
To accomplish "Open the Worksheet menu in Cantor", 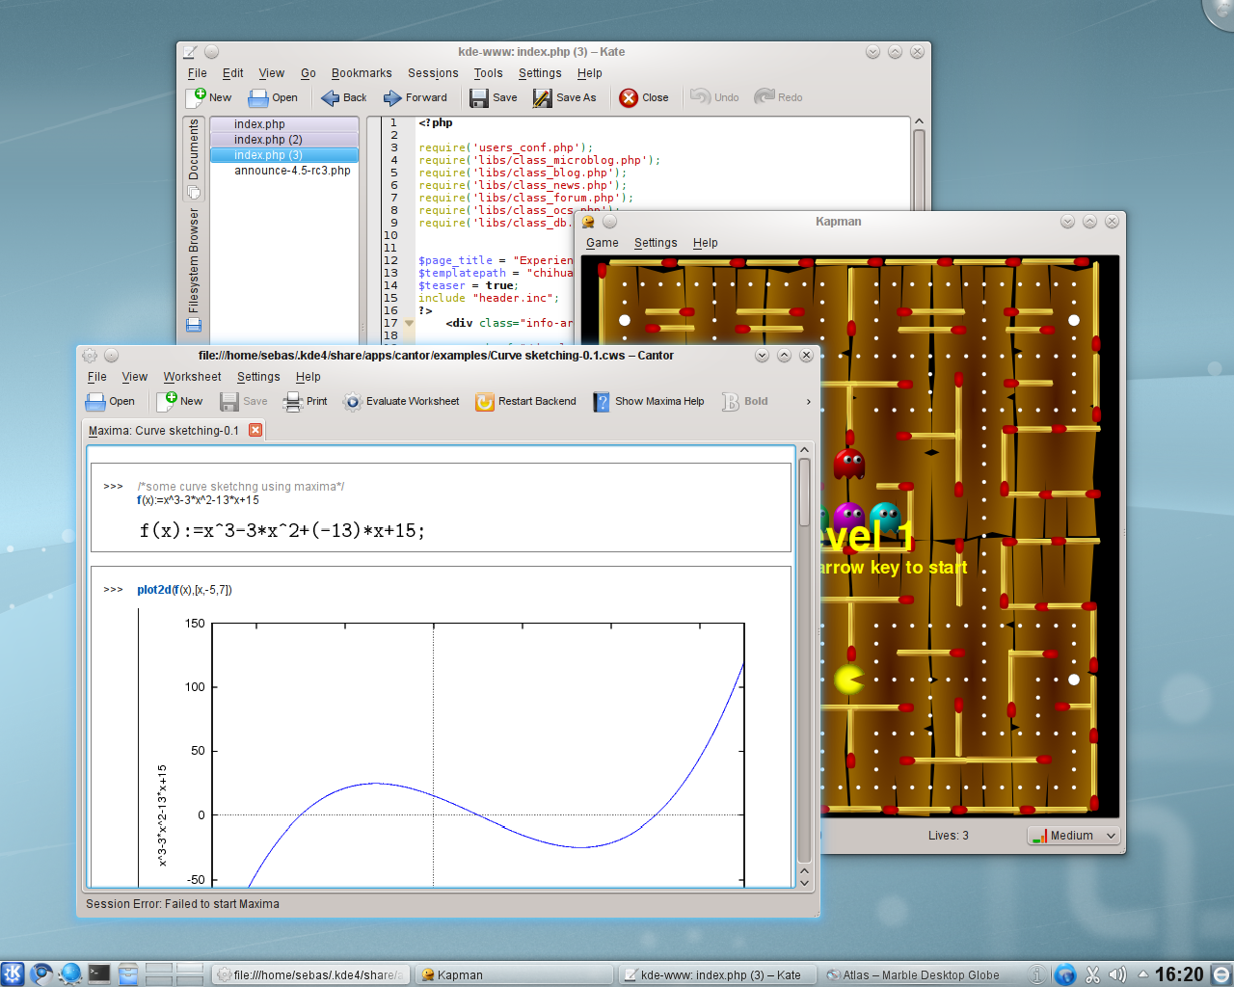I will click(x=192, y=377).
